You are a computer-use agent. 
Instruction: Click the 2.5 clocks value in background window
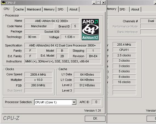click(x=124, y=55)
